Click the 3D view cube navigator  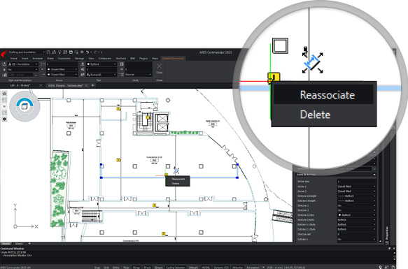point(24,106)
